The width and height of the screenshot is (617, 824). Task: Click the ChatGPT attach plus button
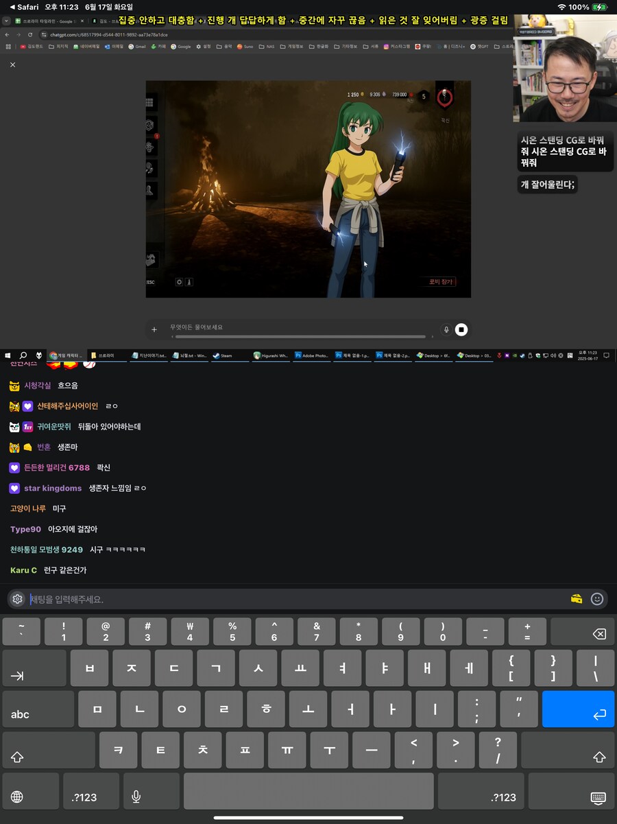pyautogui.click(x=154, y=329)
